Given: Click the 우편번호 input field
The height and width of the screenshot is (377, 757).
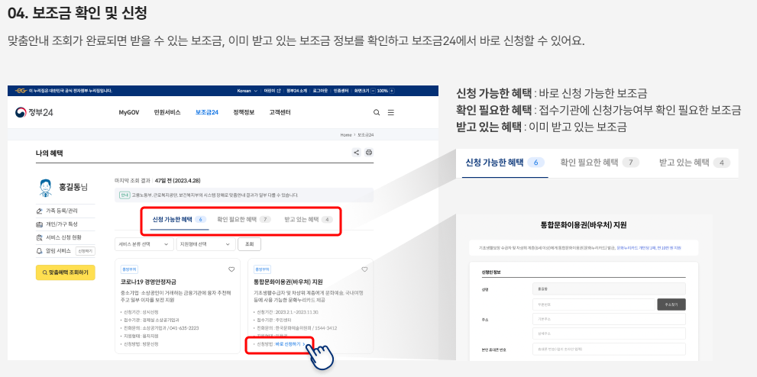Looking at the screenshot, I should (x=594, y=304).
